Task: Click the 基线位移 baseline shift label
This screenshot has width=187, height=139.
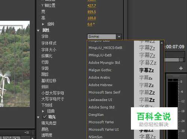Action: coord(49,81)
